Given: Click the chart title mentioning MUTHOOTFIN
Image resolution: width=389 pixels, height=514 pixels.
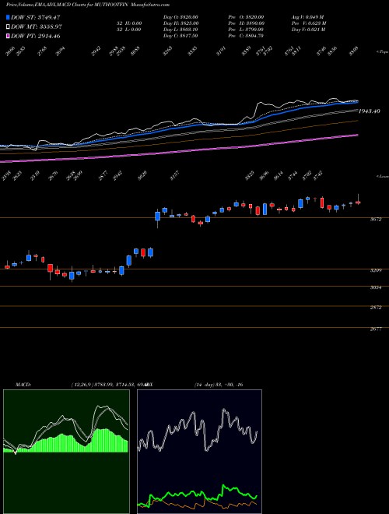Looking at the screenshot, I should click(88, 5).
